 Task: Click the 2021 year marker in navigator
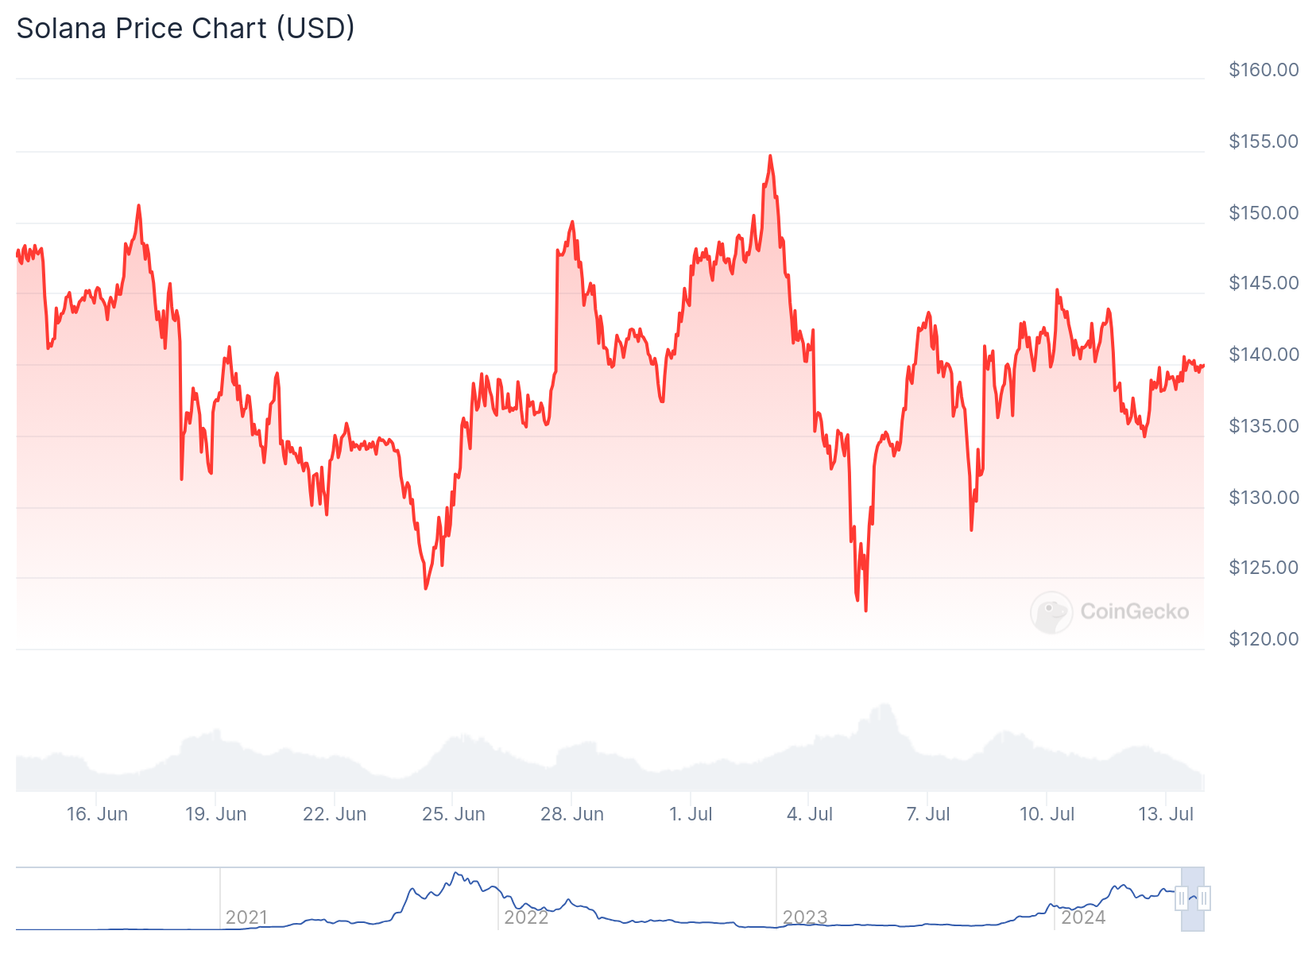coord(246,917)
